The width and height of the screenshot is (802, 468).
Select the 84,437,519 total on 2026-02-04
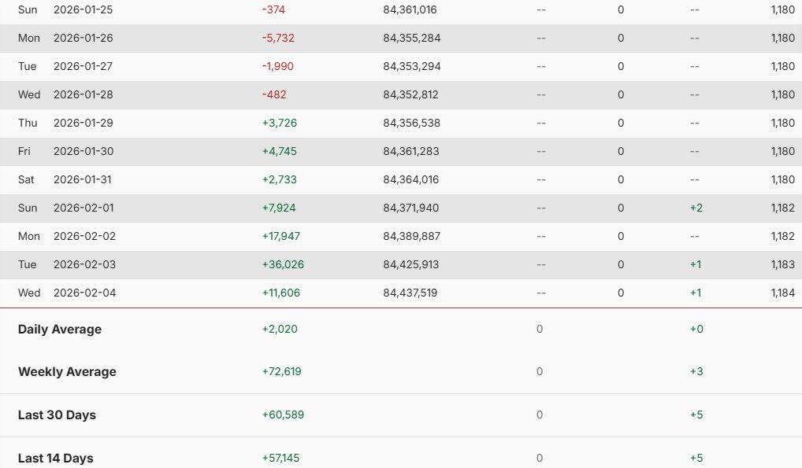click(410, 293)
